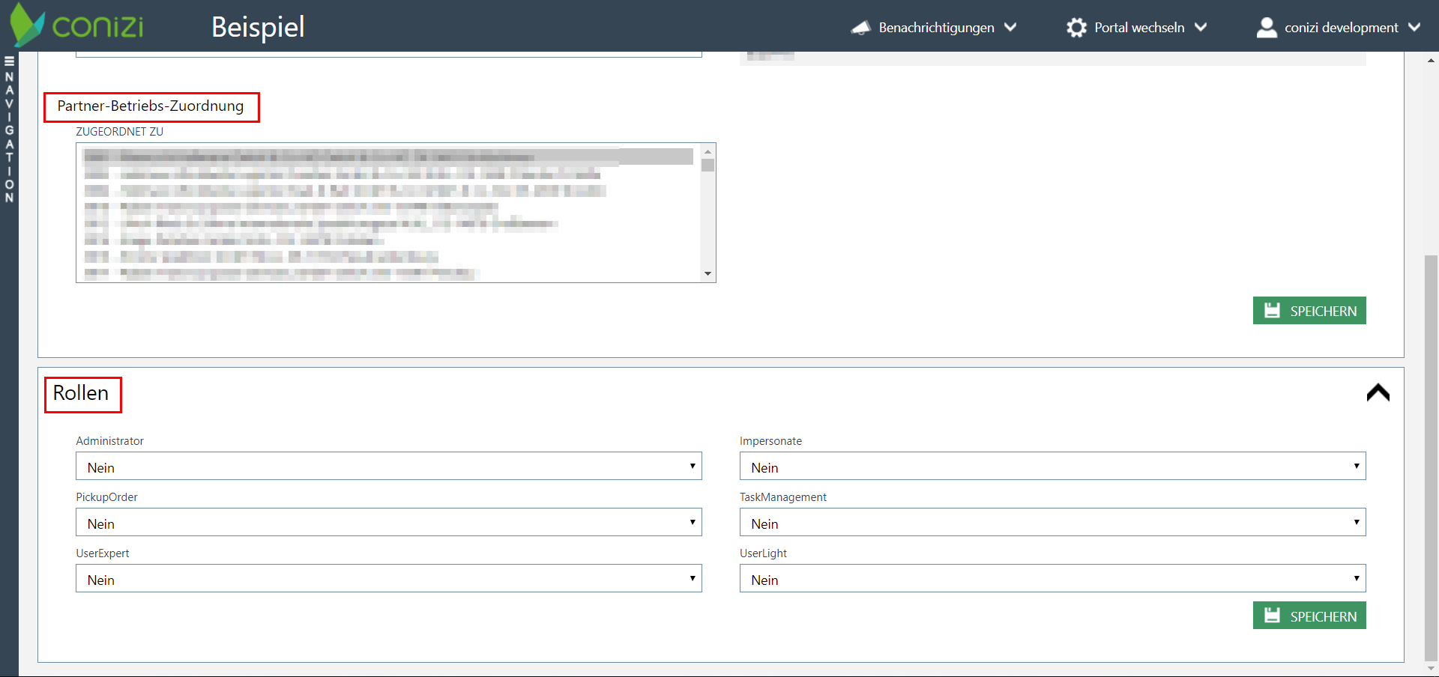This screenshot has height=677, width=1439.
Task: Click the user profile avatar icon
Action: coord(1266,28)
